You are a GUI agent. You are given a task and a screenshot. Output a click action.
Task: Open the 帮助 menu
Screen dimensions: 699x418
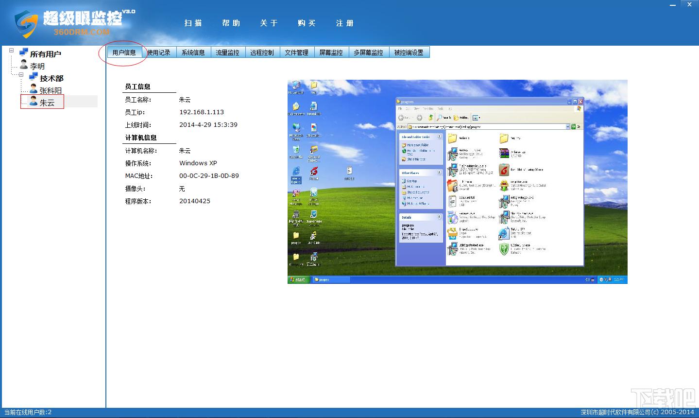pos(231,23)
